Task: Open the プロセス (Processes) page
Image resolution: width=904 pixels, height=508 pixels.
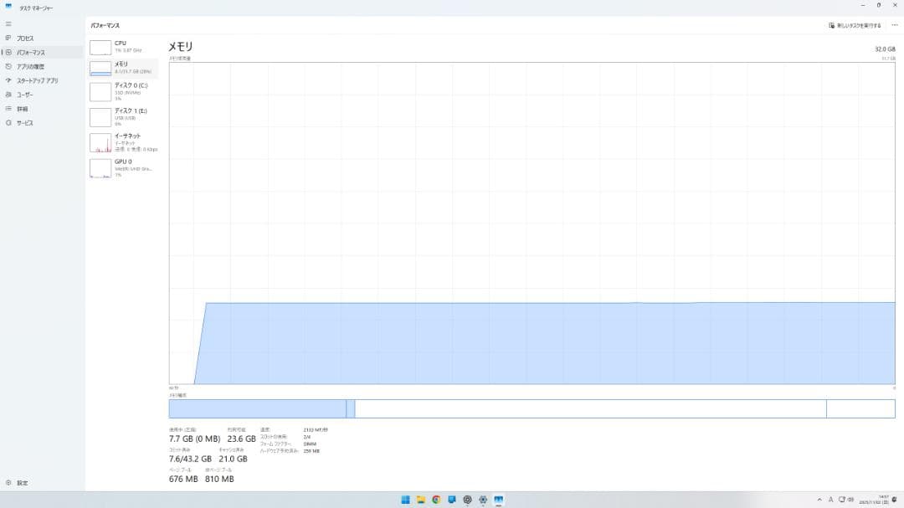Action: [25, 38]
